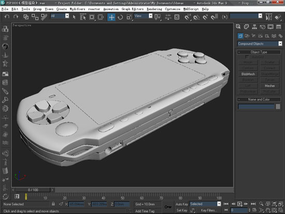Click the Arc Rotate navigation icon
This screenshot has width=285, height=214.
[274, 210]
